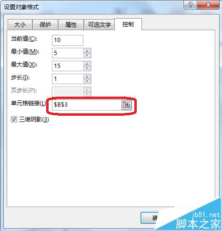Decrease the 最小值 value with down arrow
The height and width of the screenshot is (231, 222).
tap(87, 55)
